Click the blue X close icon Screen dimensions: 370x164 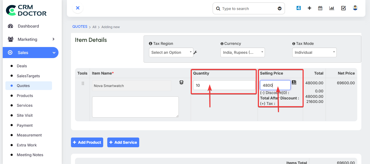78,8
